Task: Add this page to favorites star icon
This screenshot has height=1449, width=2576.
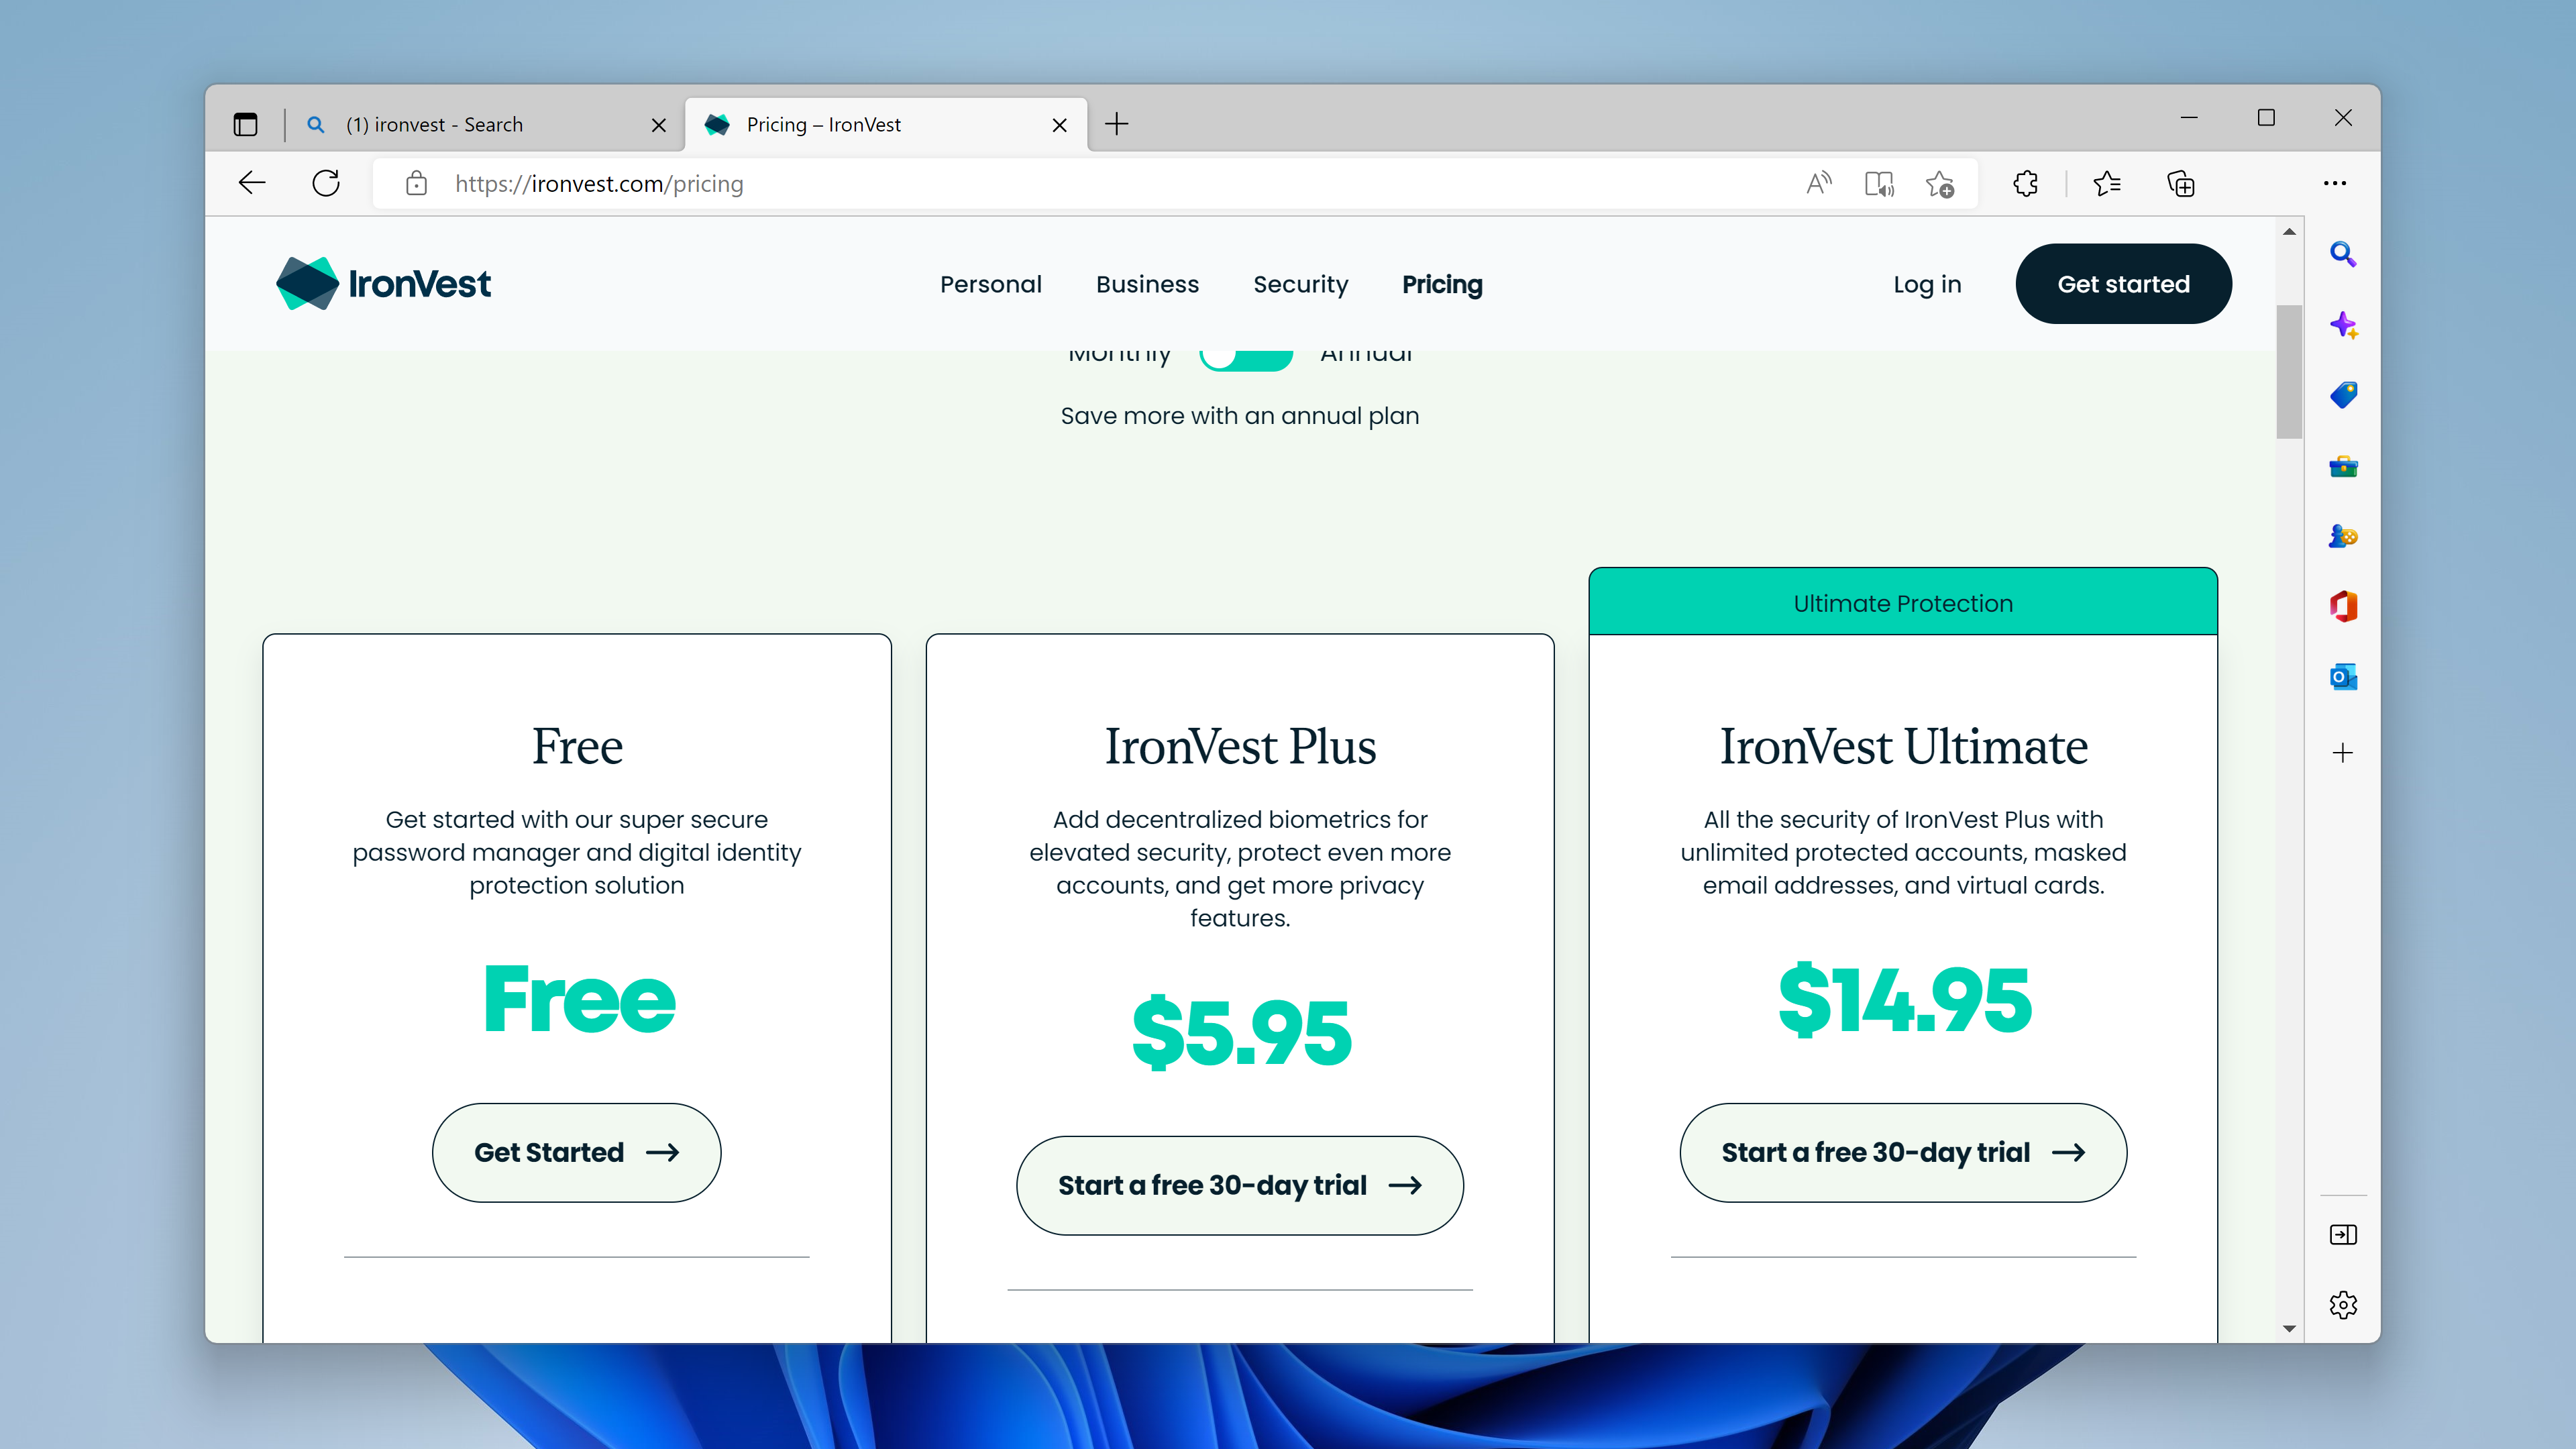Action: 1940,183
